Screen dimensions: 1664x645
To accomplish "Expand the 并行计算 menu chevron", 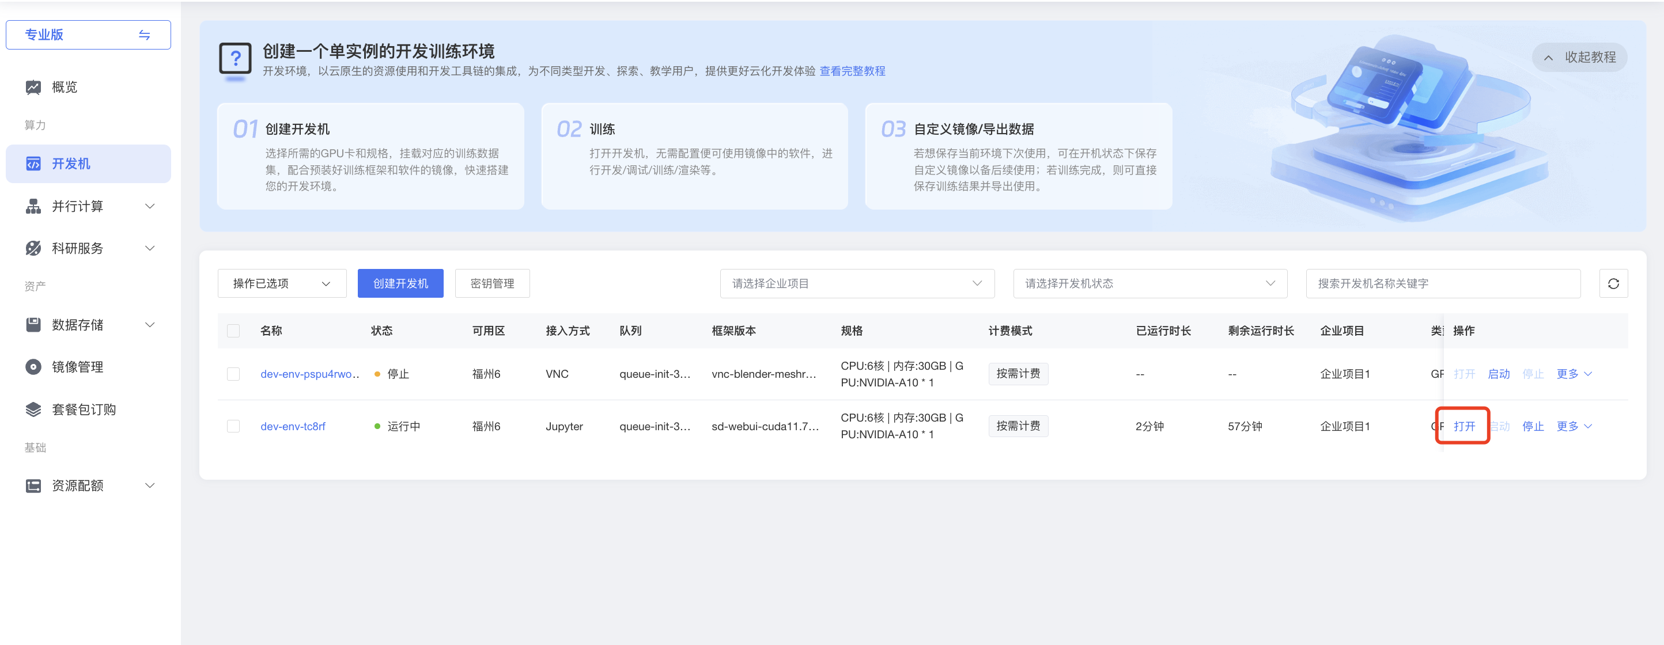I will (150, 207).
